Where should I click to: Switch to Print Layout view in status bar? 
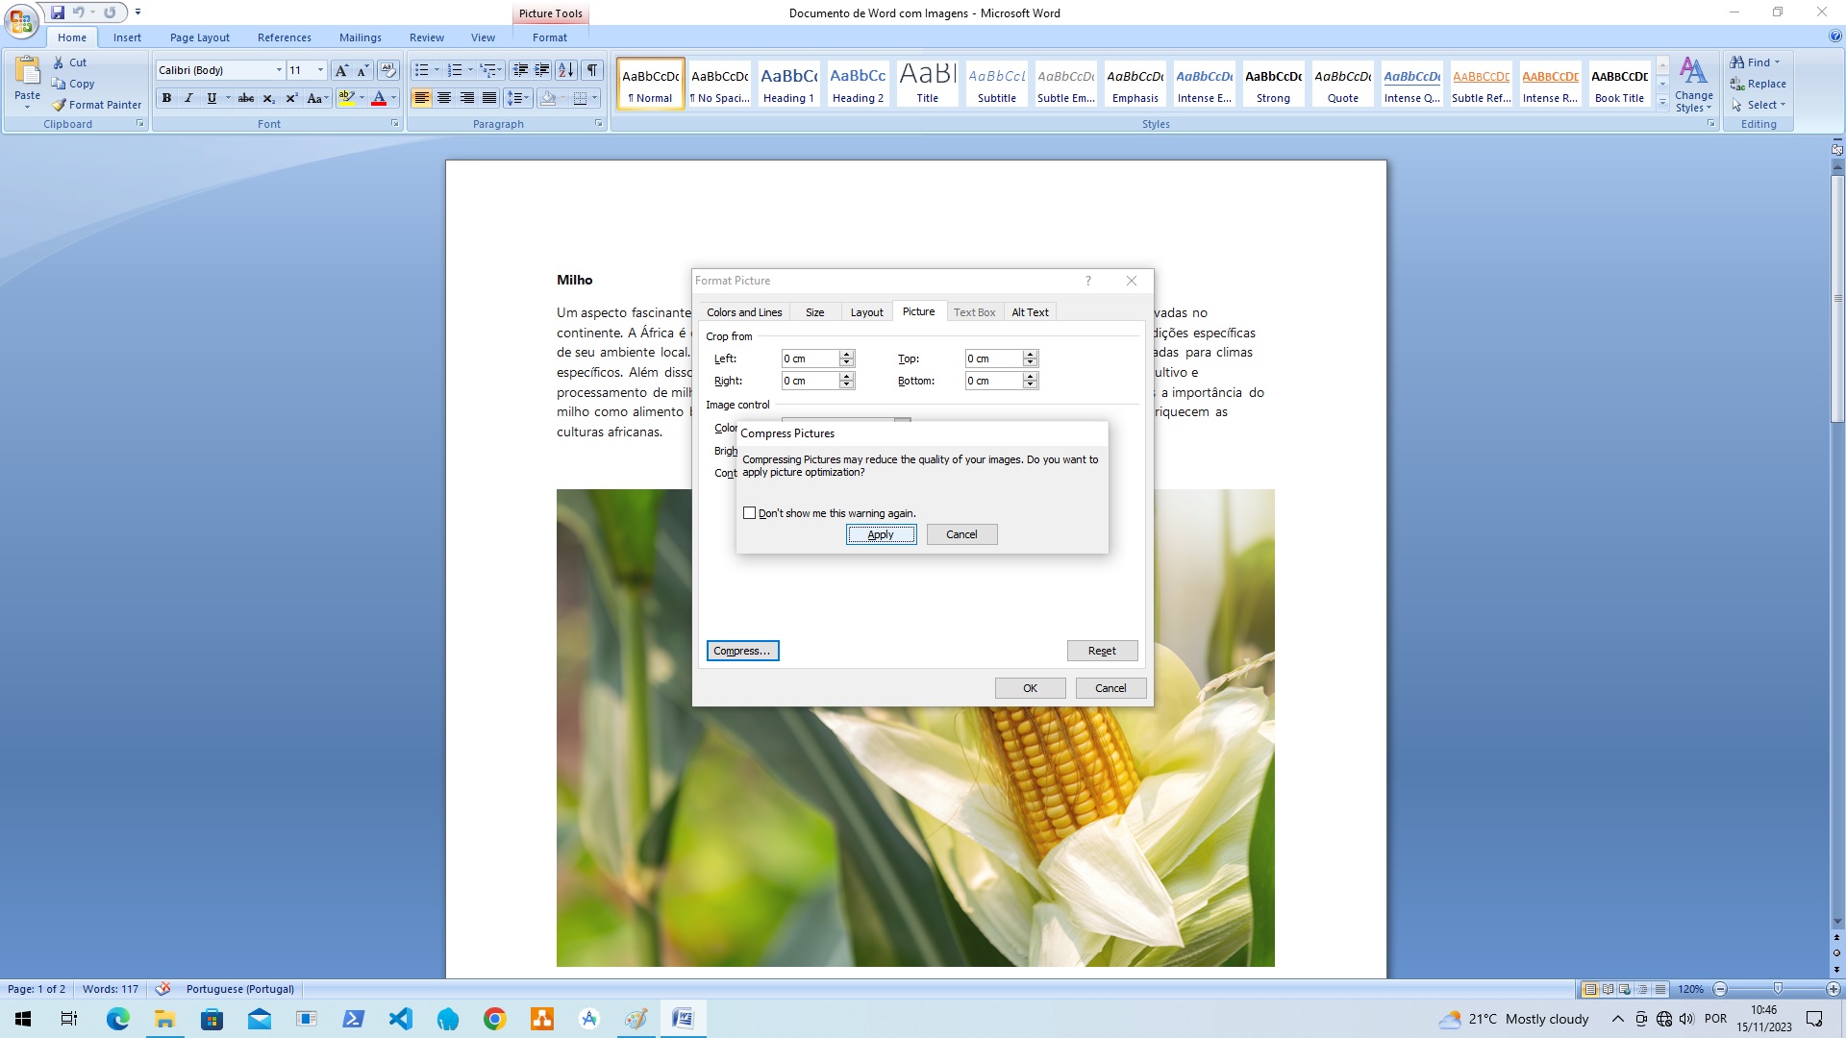(1590, 989)
